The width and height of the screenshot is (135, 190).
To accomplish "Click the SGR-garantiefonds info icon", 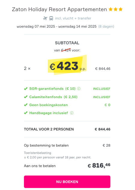I will click(x=79, y=89).
